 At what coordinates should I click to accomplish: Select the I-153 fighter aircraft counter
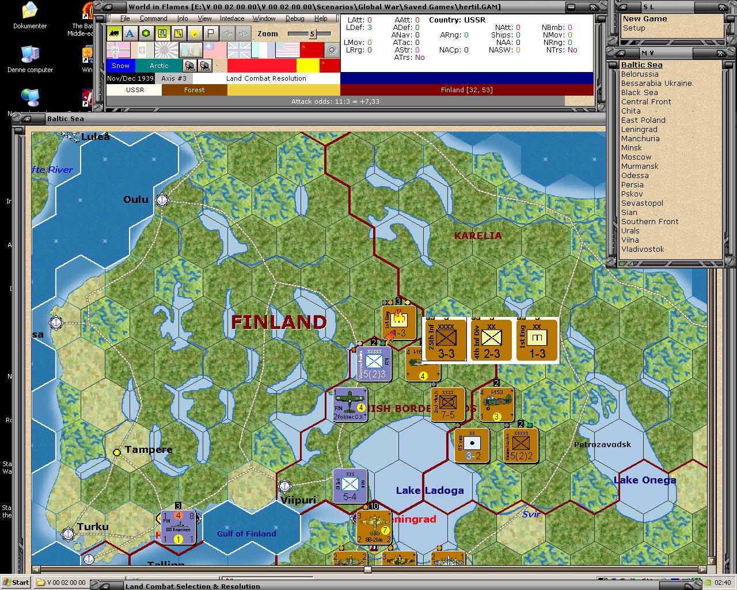(x=496, y=404)
